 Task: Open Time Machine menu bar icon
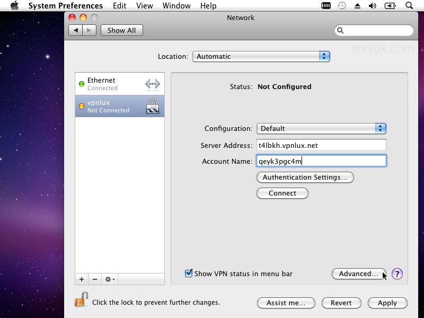coord(341,5)
